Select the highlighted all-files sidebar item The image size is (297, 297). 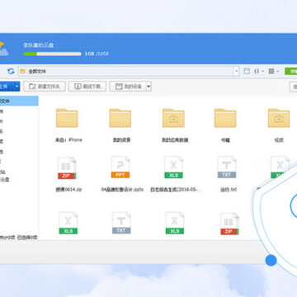[x=19, y=101]
